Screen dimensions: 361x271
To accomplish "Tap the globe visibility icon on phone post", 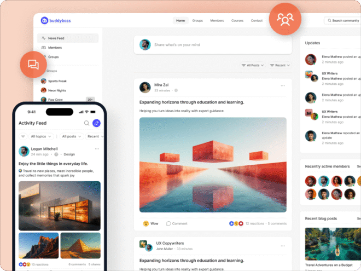I will pyautogui.click(x=56, y=154).
